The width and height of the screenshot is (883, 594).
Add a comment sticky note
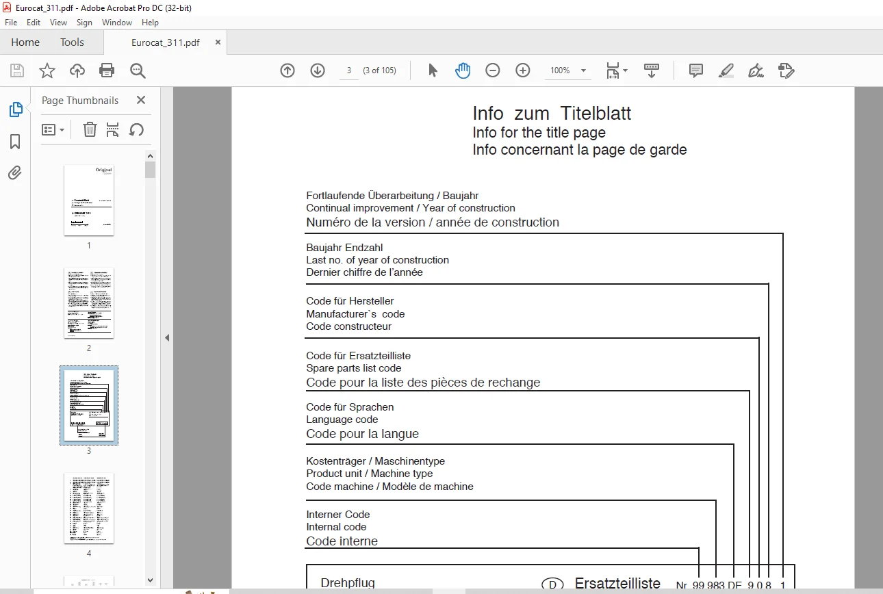pyautogui.click(x=696, y=70)
